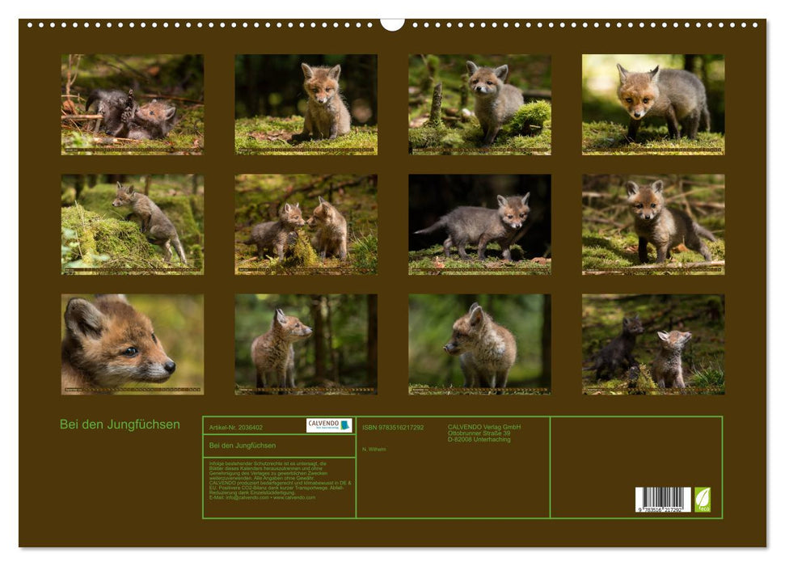Open the close-up fox cub face portrait

coord(133,344)
